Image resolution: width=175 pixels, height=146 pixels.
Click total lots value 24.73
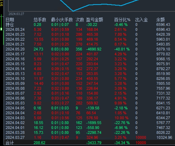coord(38,49)
